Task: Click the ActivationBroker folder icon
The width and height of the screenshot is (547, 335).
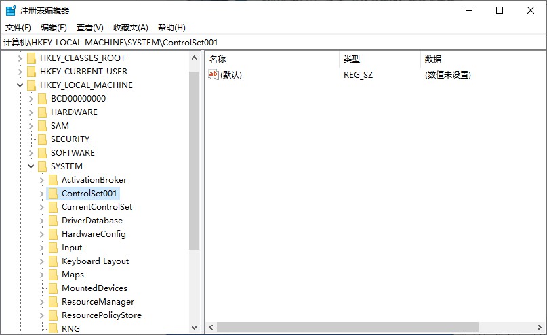Action: (x=53, y=180)
